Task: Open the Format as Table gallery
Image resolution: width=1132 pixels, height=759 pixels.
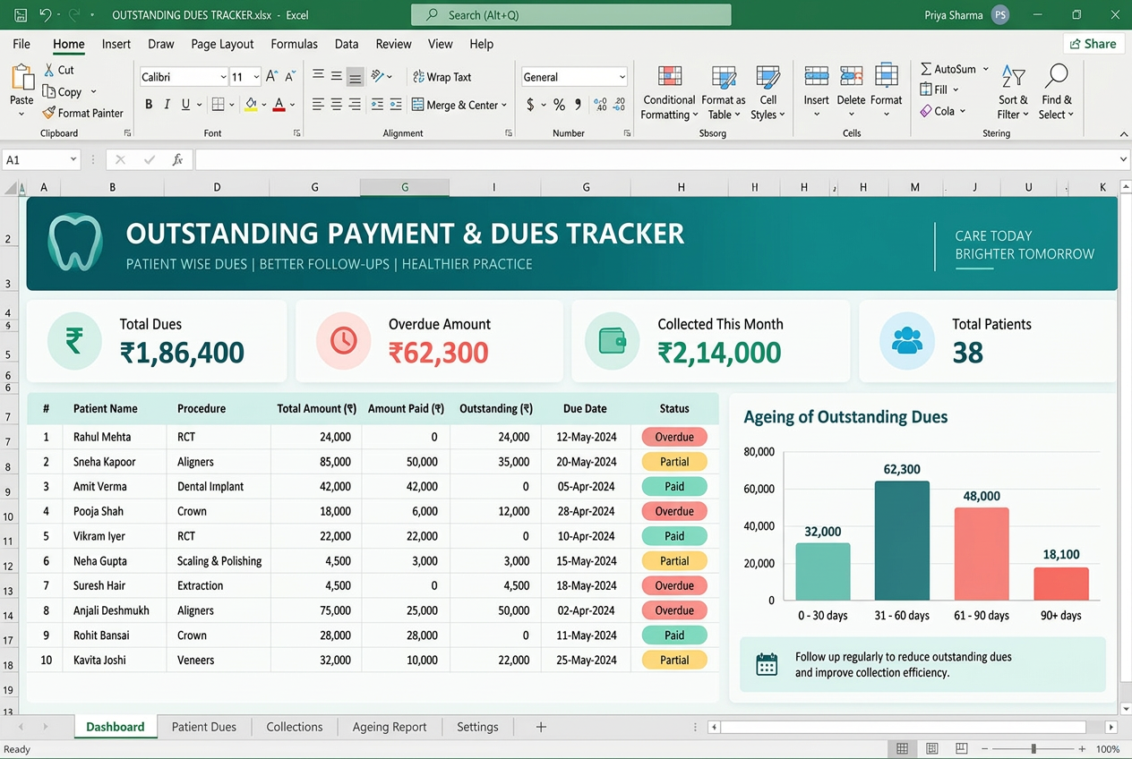Action: pos(724,93)
